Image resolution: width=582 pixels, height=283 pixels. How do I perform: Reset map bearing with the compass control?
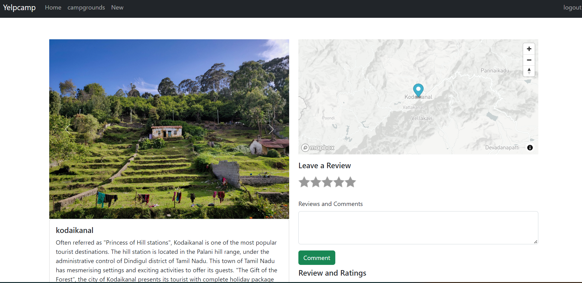click(529, 71)
